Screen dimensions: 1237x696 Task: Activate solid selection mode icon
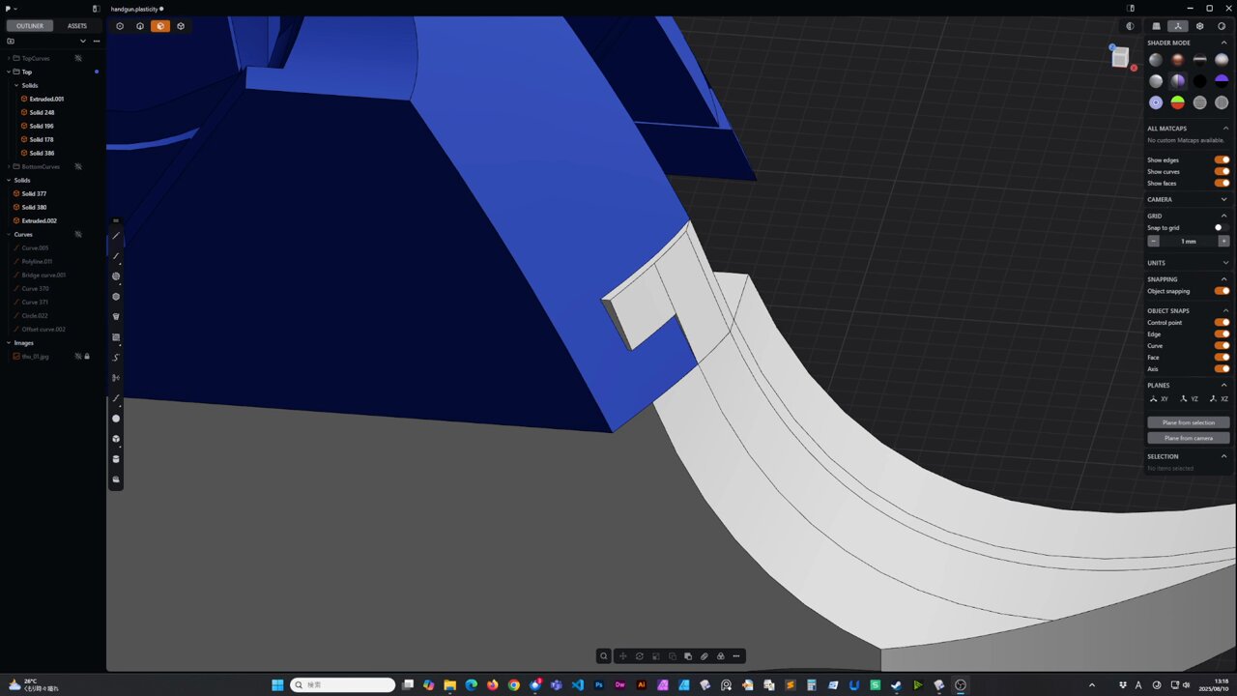(181, 26)
